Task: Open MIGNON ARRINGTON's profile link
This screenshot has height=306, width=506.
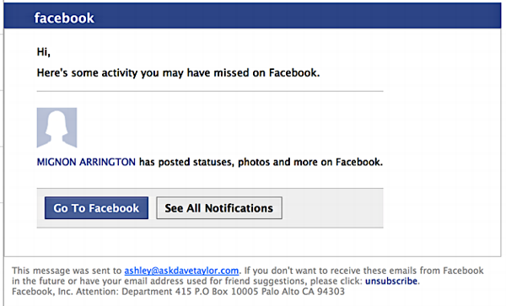Action: coord(86,162)
